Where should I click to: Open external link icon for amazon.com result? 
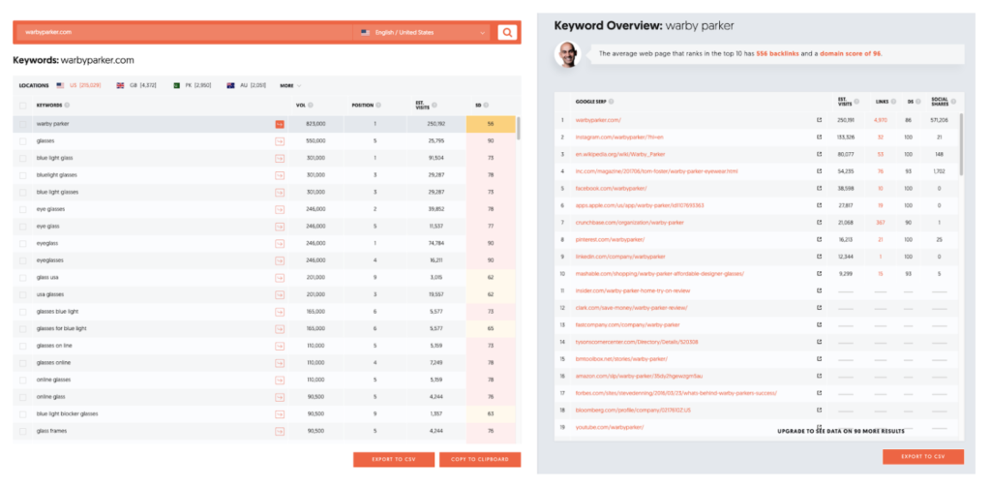coord(819,376)
